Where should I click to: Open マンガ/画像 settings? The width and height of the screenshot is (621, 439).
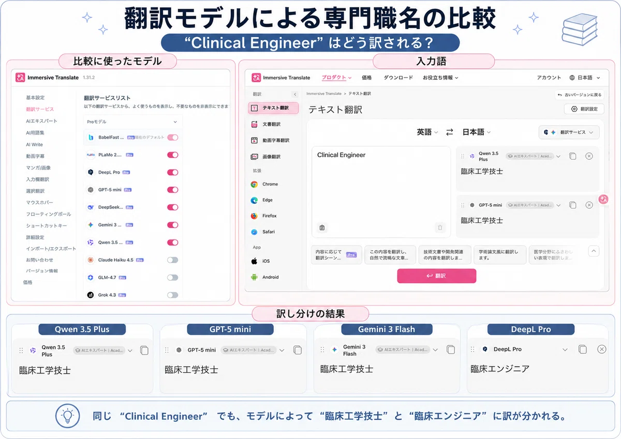point(39,168)
